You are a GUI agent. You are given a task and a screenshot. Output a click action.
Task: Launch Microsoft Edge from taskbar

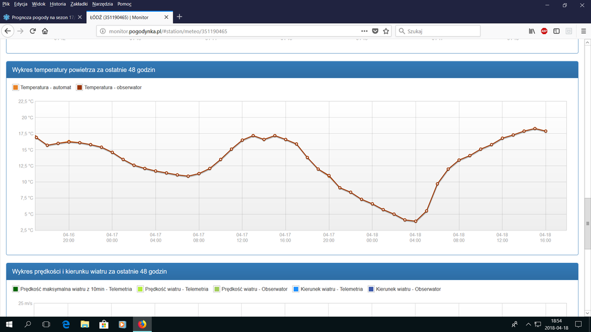point(66,324)
